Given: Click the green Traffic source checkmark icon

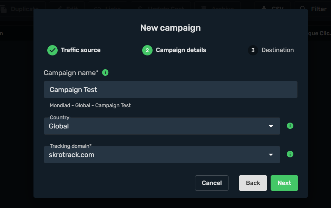Looking at the screenshot, I should click(x=52, y=50).
